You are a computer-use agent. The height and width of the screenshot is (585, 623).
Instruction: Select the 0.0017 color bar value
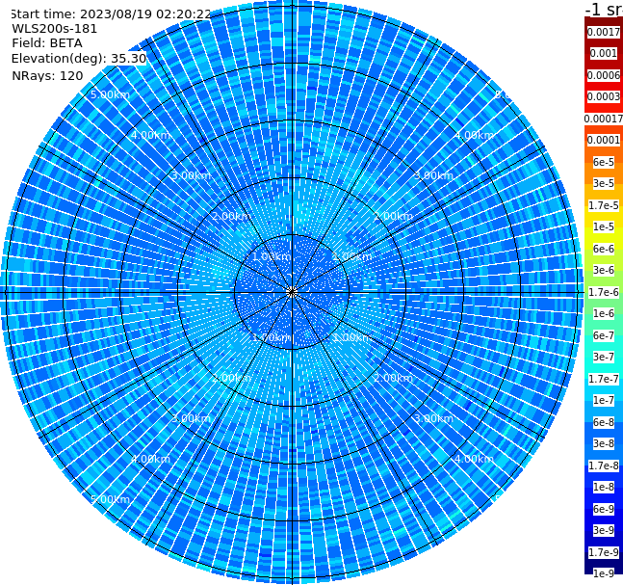coord(604,32)
